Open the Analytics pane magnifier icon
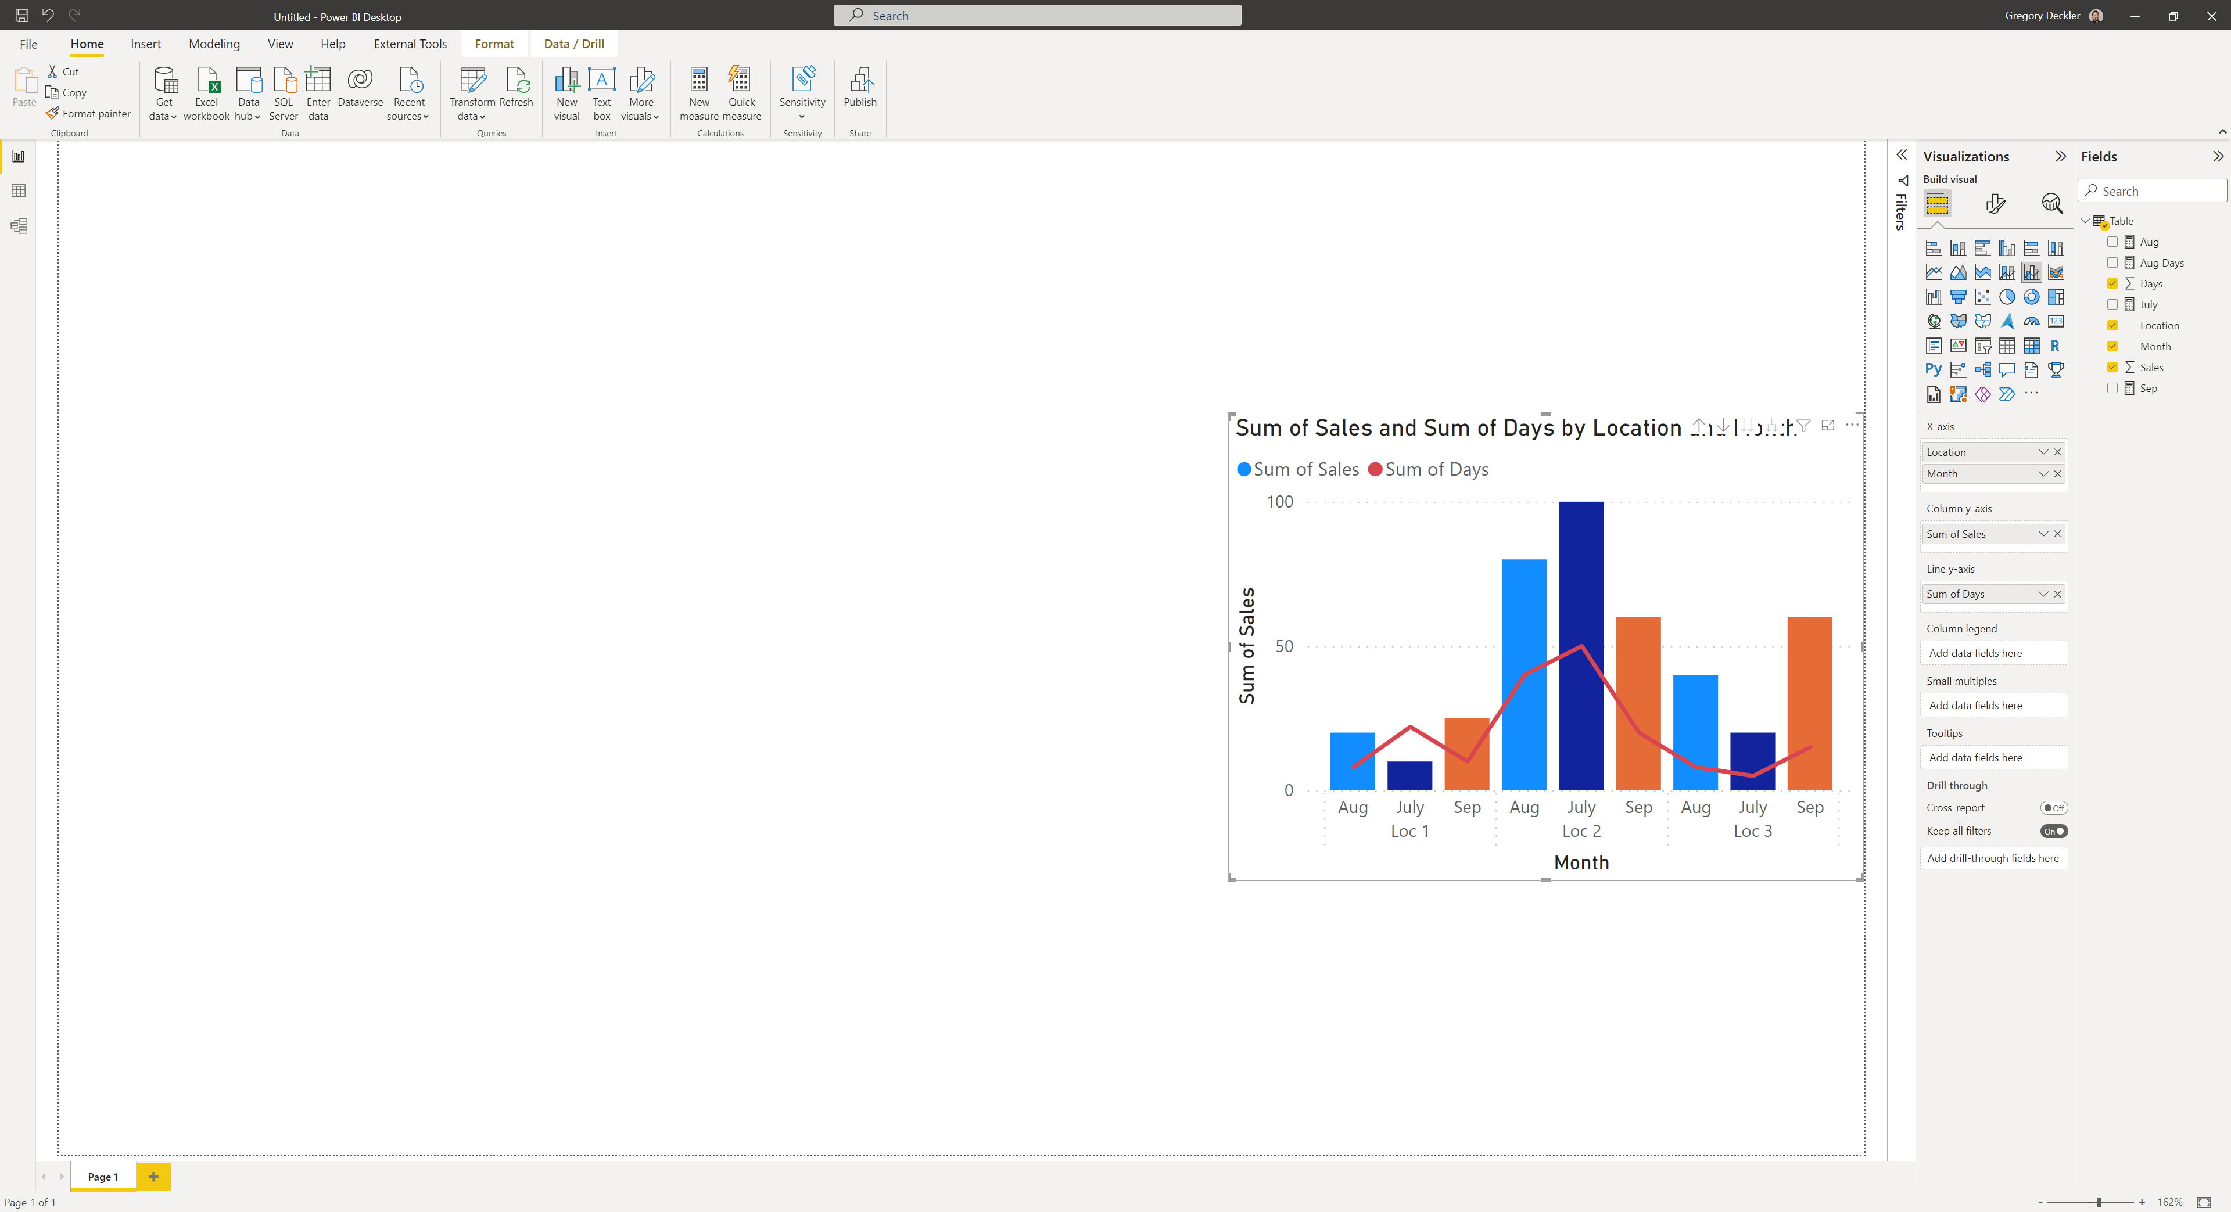The image size is (2231, 1212). coord(2051,203)
